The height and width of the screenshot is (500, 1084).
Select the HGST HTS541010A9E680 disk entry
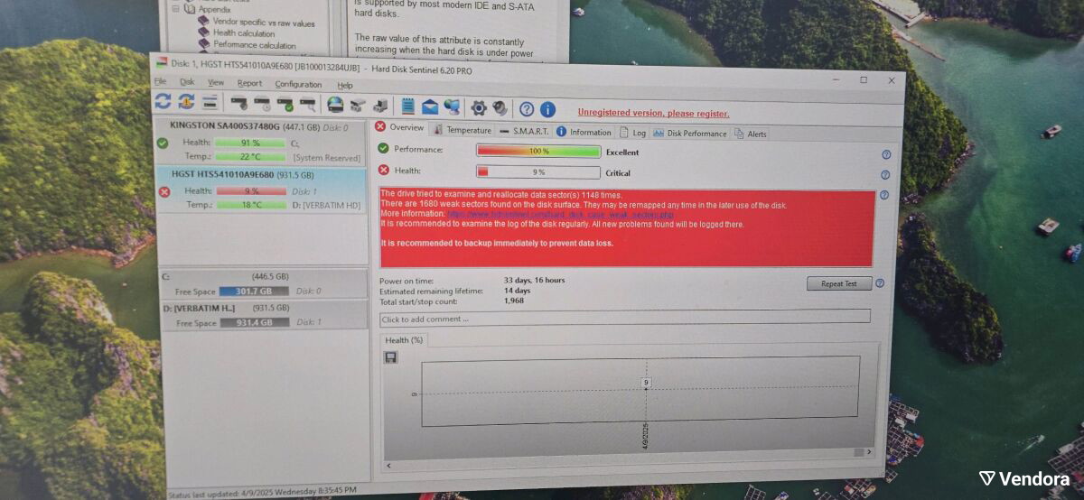tap(262, 190)
